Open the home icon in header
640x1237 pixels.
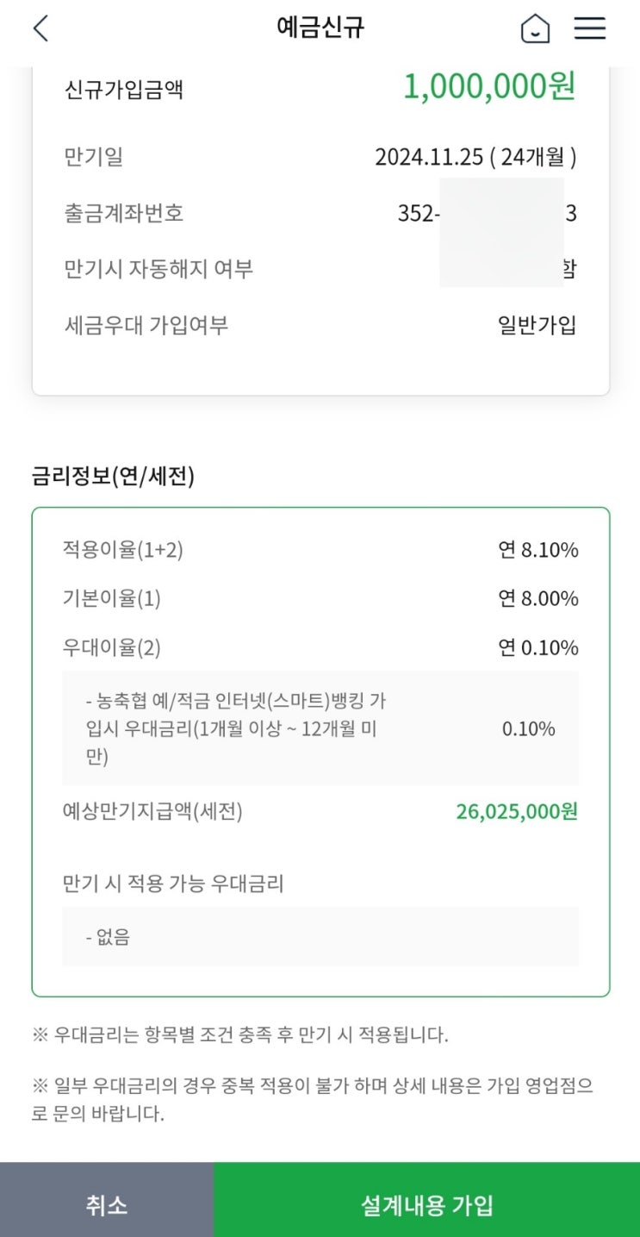[535, 29]
